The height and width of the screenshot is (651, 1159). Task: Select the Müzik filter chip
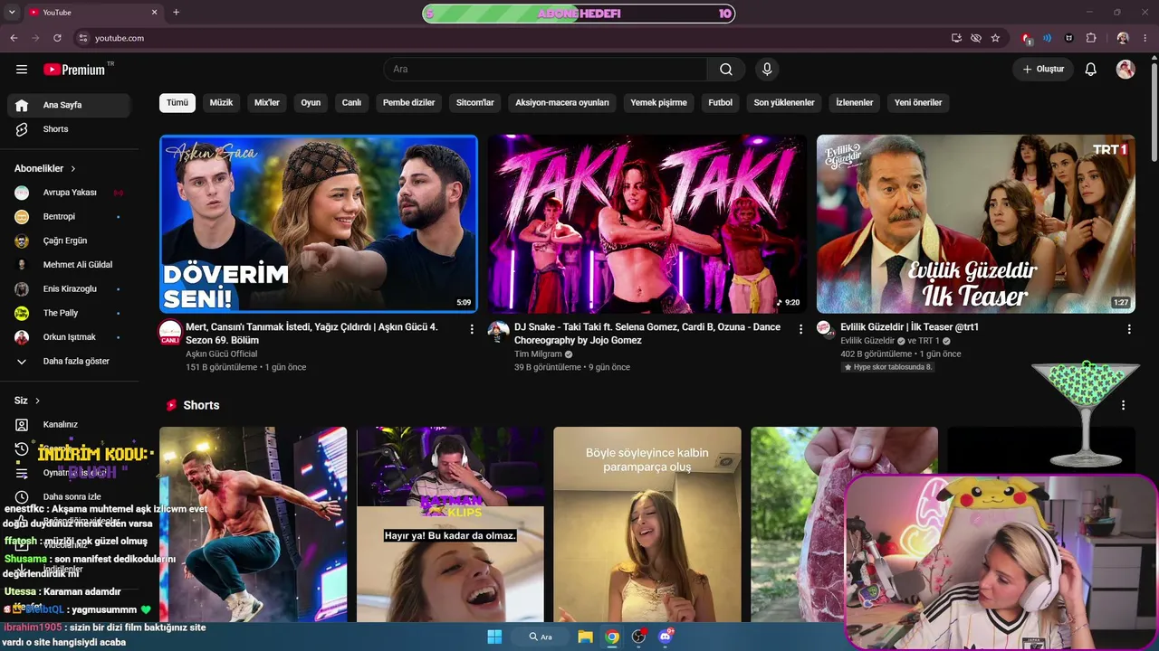[221, 103]
